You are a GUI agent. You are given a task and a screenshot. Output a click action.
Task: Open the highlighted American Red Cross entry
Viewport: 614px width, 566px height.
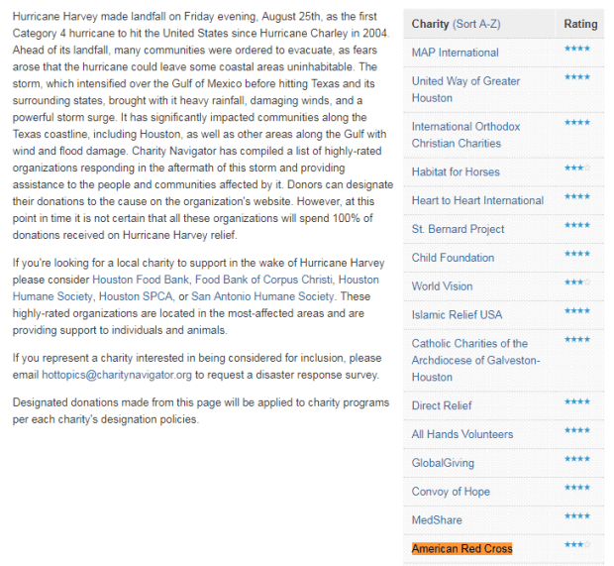click(461, 548)
